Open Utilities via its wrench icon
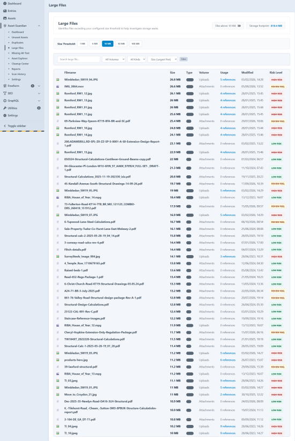The image size is (295, 441). (5, 108)
